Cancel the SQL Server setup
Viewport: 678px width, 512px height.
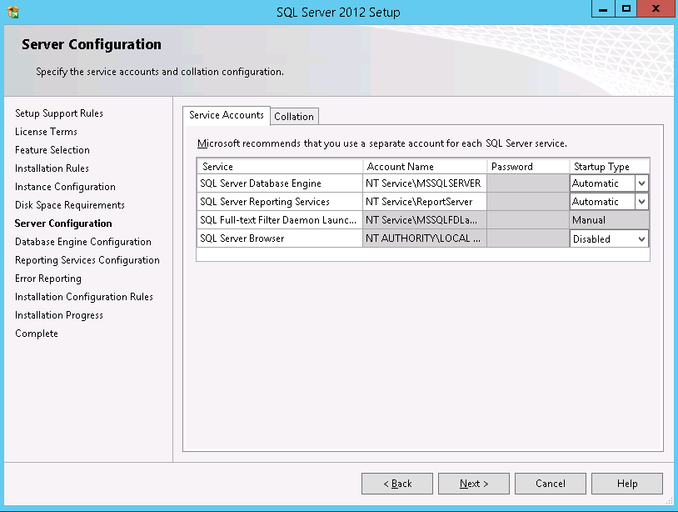click(550, 484)
